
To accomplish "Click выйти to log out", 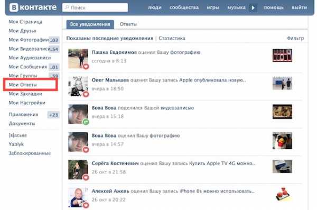I will tap(299, 7).
